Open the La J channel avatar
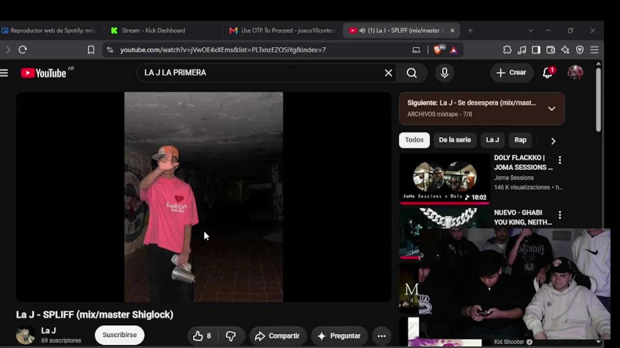 [25, 335]
